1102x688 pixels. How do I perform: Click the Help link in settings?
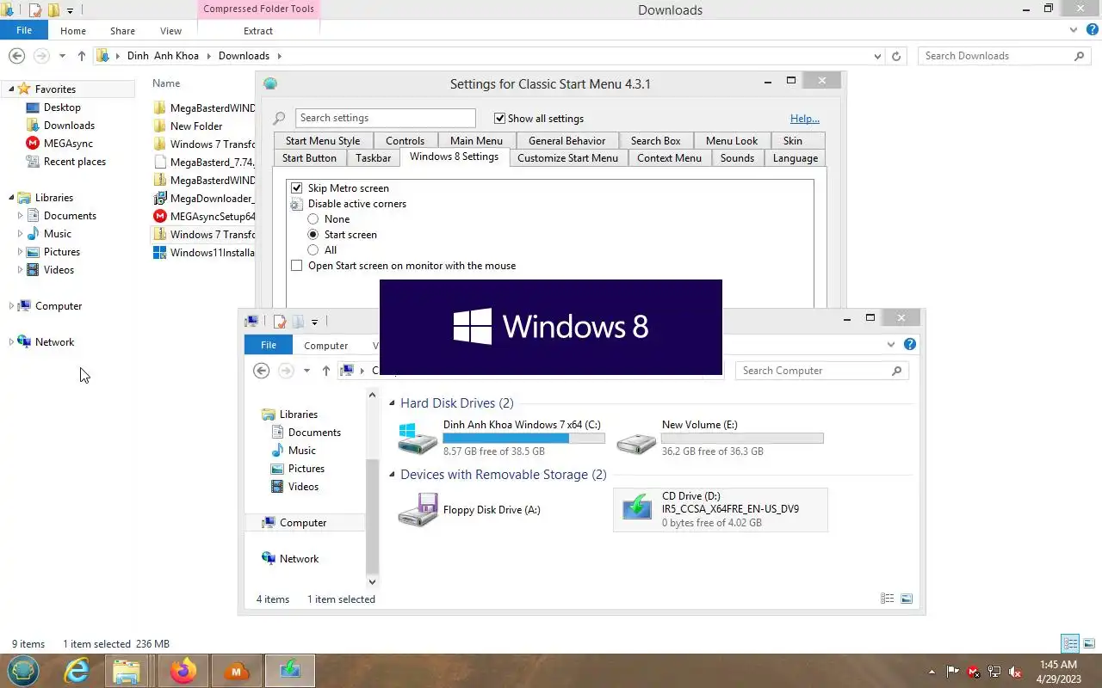pos(805,119)
